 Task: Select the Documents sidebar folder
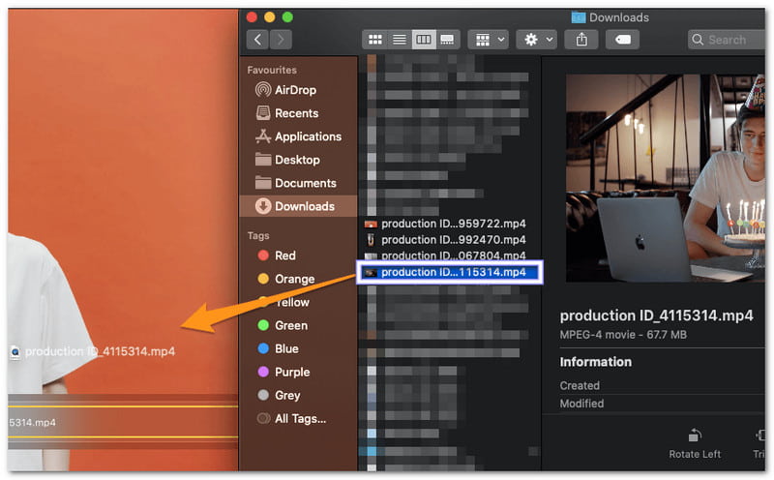click(x=305, y=183)
